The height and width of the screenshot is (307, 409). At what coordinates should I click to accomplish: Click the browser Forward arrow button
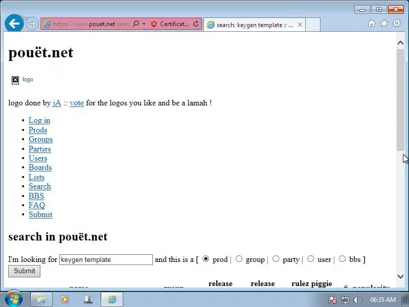[x=32, y=24]
